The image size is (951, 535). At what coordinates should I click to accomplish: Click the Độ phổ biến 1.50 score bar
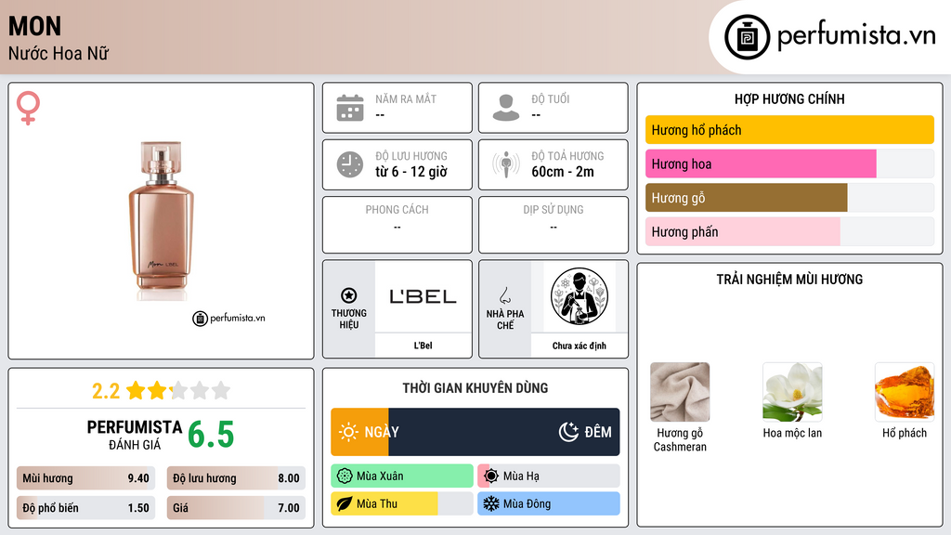(x=85, y=508)
